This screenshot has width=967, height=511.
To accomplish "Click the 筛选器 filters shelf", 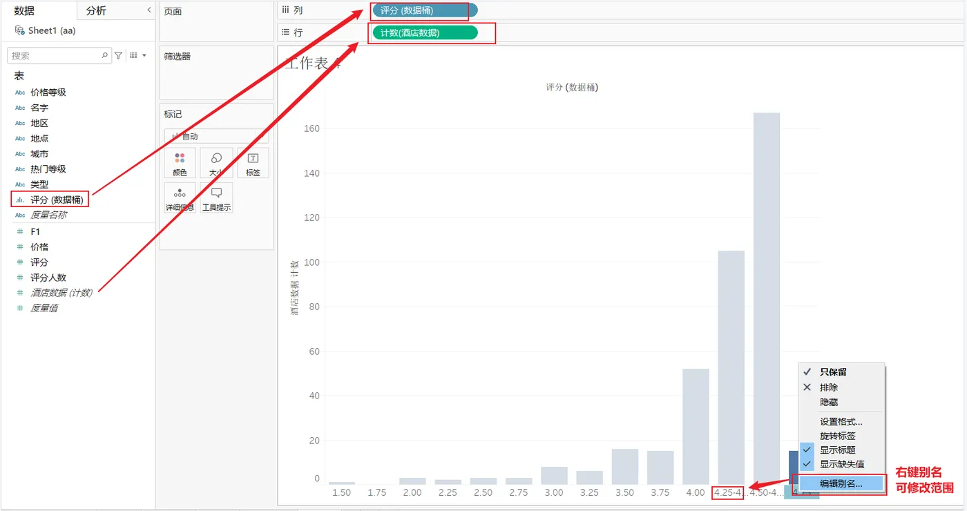I will pos(216,73).
